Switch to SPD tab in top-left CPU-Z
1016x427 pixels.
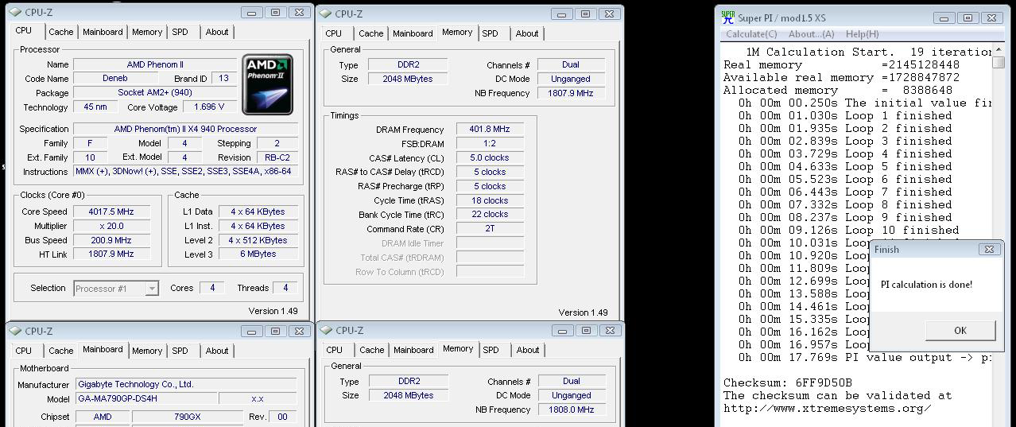tap(180, 32)
